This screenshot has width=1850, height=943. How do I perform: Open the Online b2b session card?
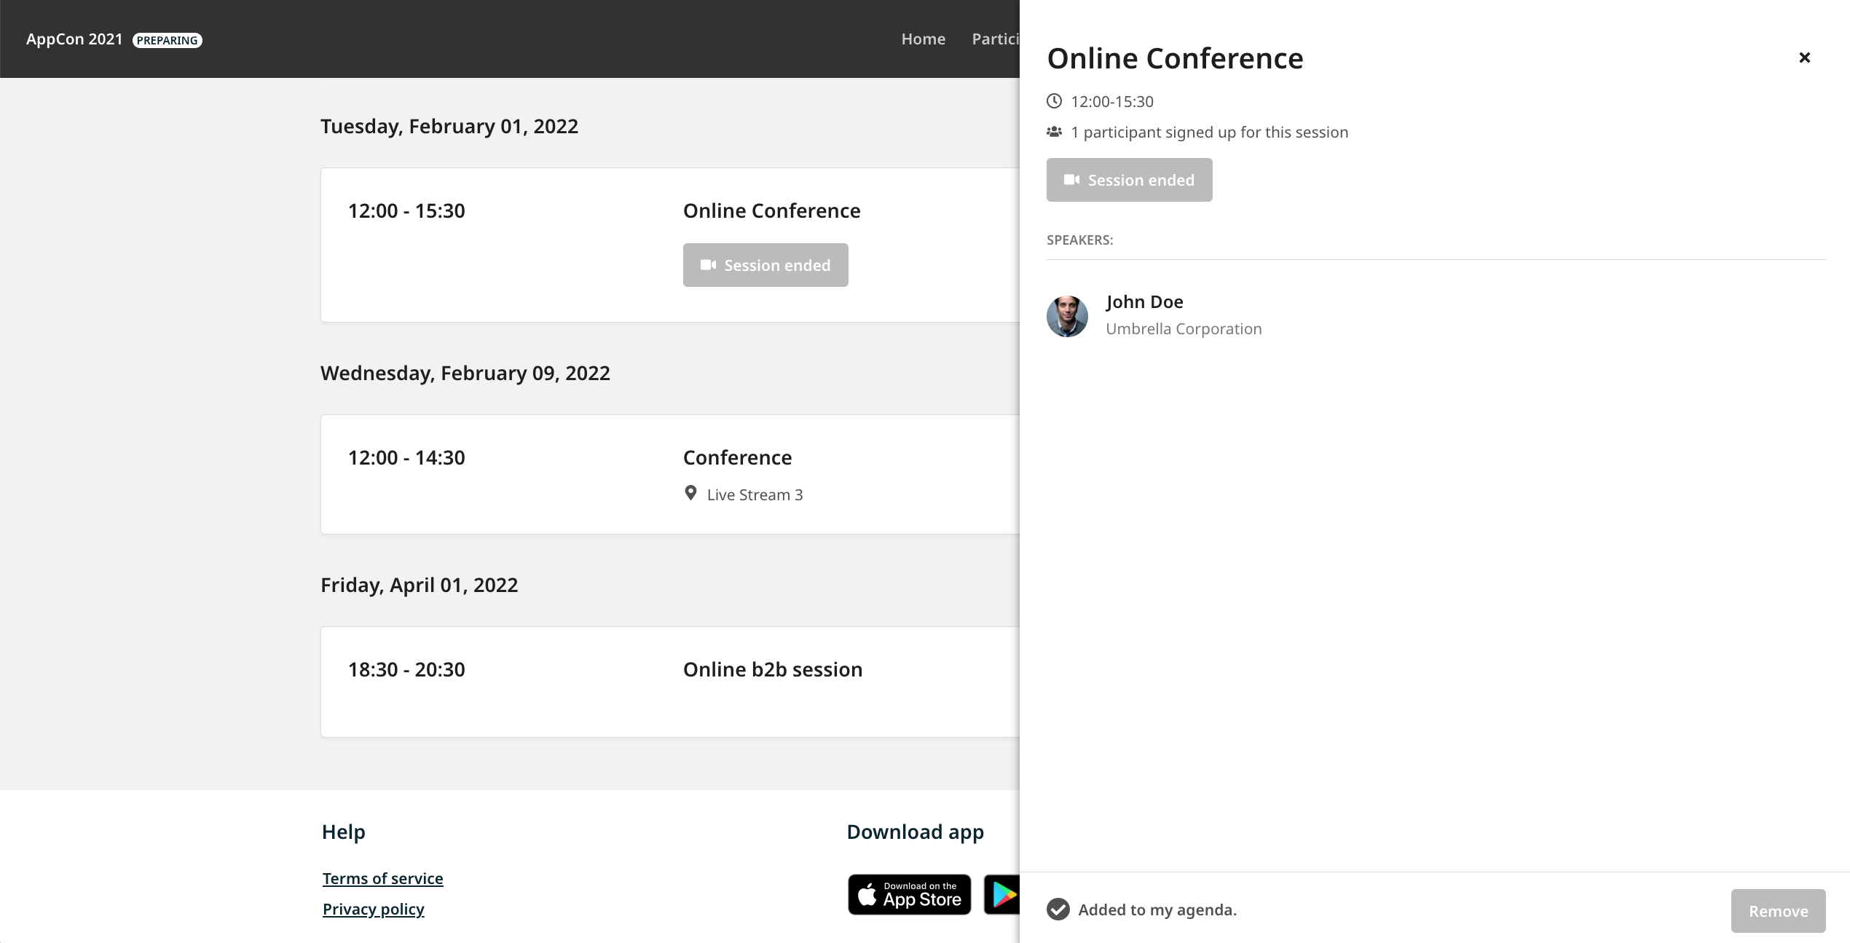coord(772,669)
